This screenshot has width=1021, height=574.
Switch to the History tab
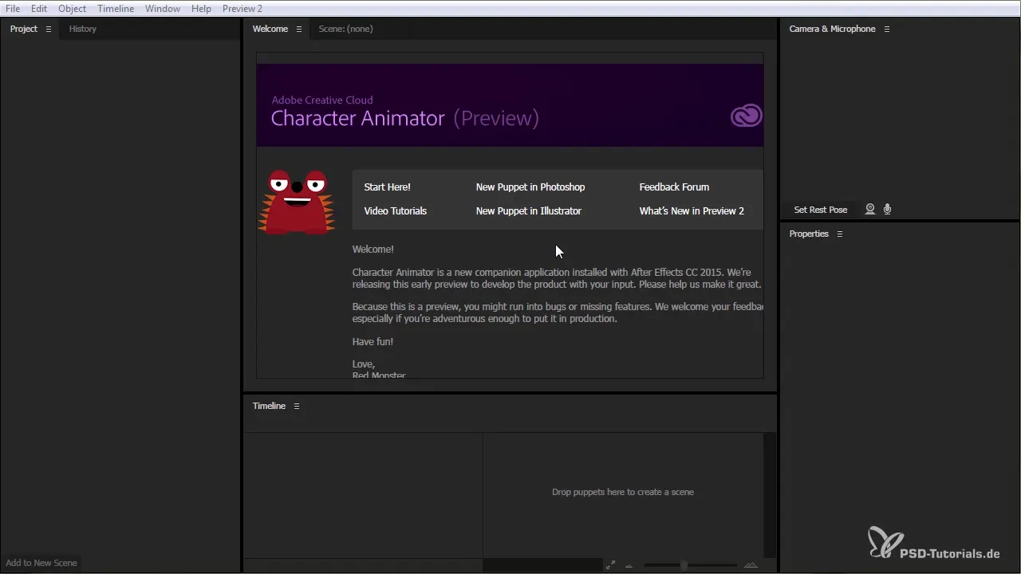coord(83,29)
